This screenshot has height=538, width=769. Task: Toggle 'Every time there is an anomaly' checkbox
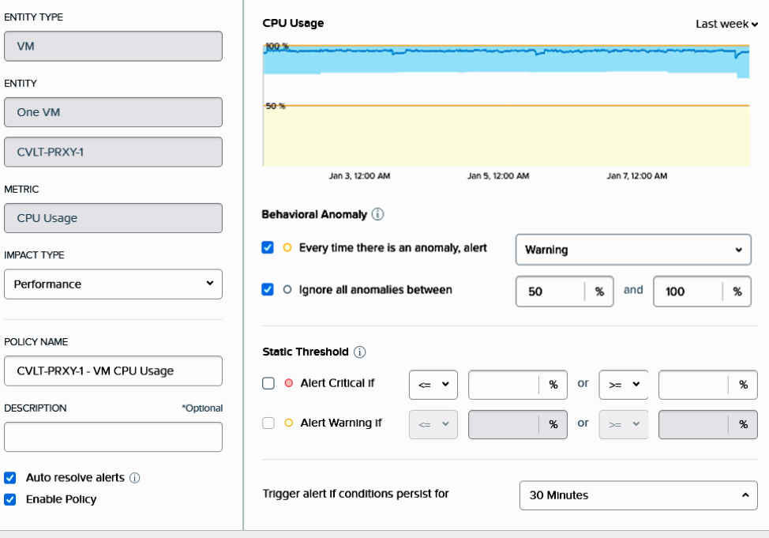click(268, 247)
